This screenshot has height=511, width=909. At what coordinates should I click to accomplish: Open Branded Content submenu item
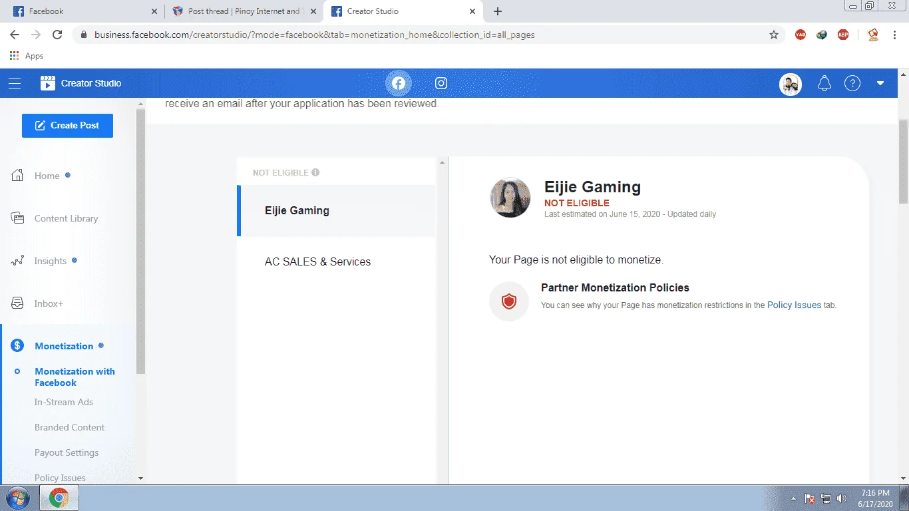[70, 427]
